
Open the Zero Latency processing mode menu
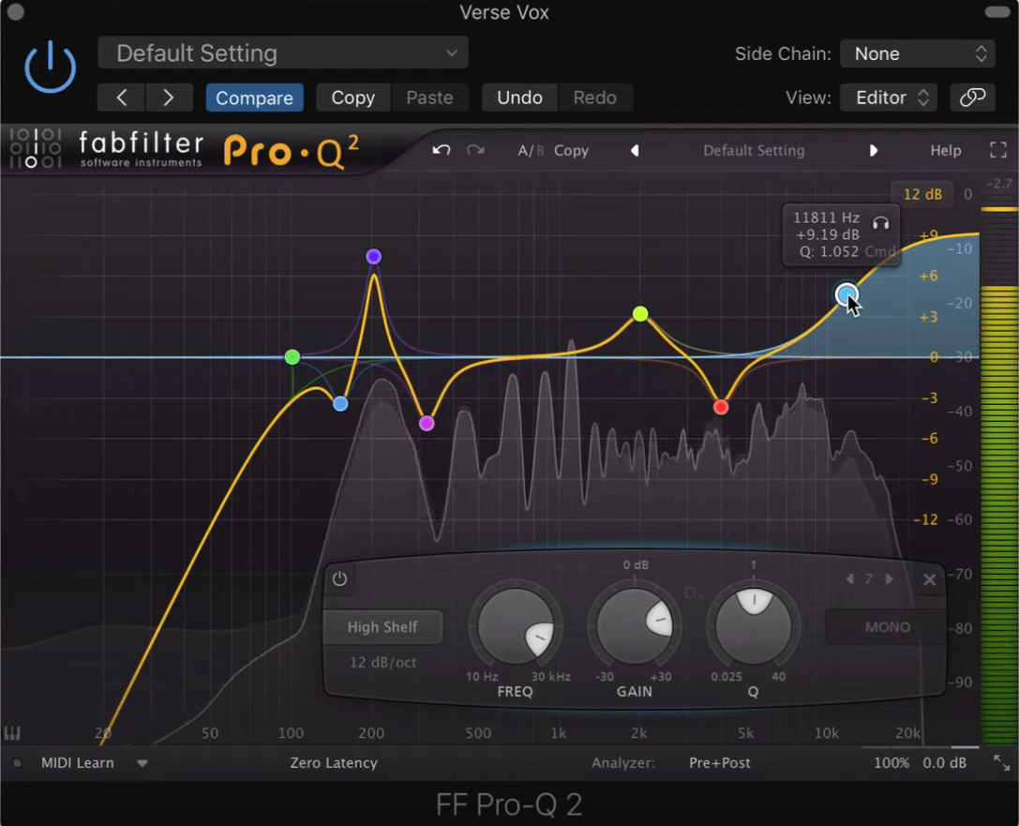(x=334, y=763)
